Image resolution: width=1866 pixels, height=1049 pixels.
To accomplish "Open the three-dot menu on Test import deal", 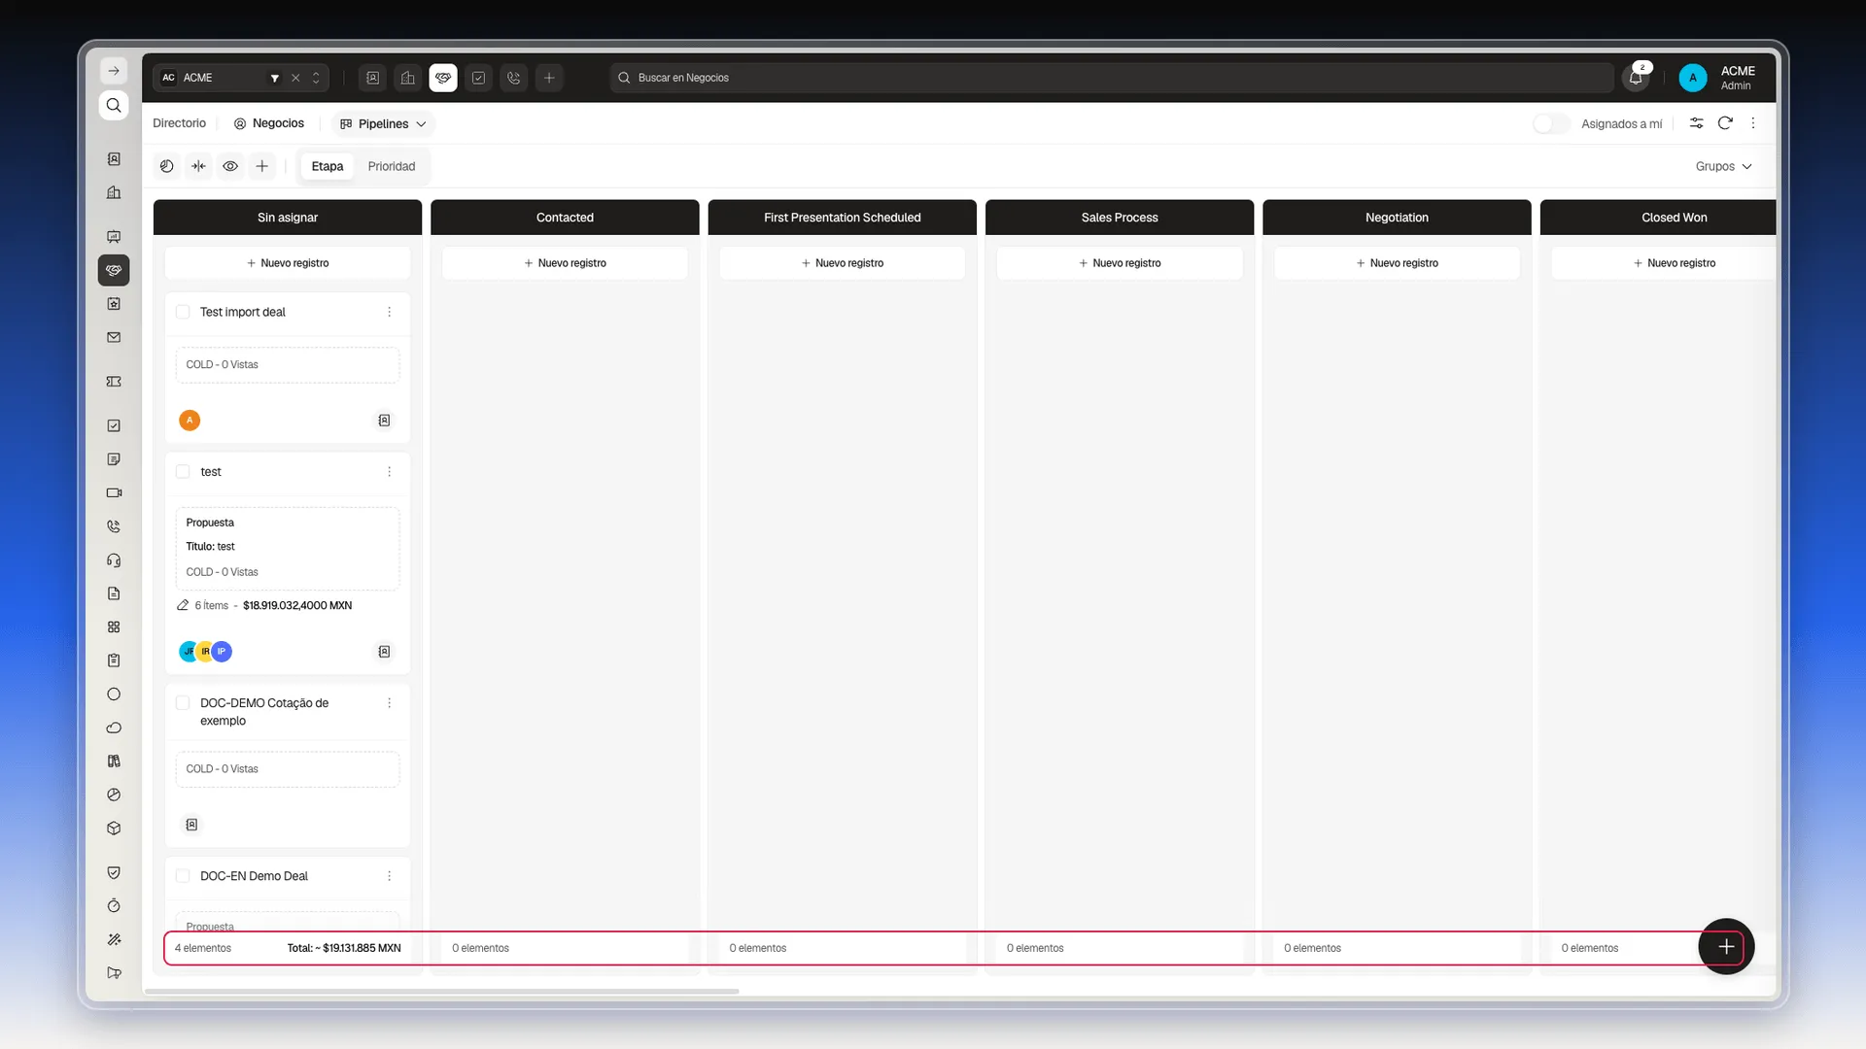I will point(390,312).
